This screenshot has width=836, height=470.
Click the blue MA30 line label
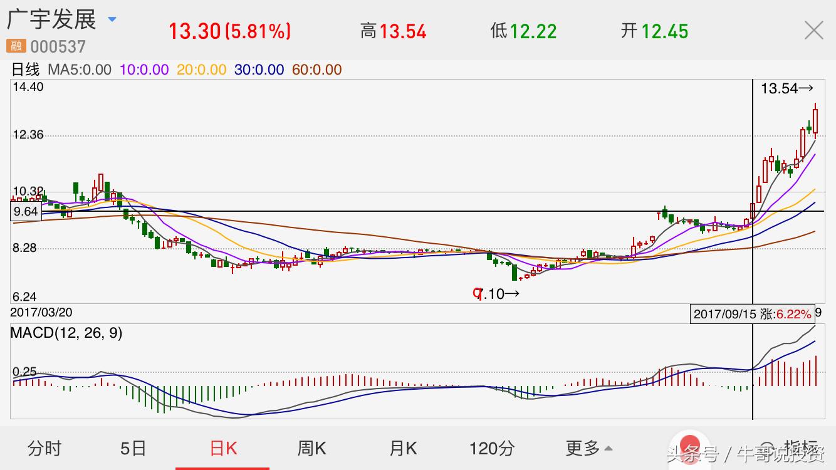[x=261, y=70]
